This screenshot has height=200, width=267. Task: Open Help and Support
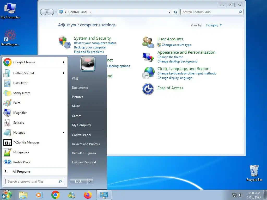coord(84,162)
